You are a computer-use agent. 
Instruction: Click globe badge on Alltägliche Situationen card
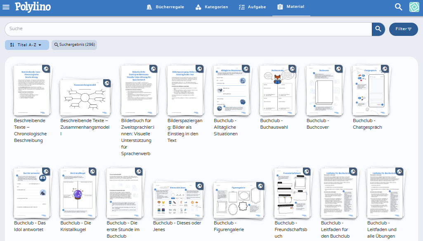click(x=246, y=69)
